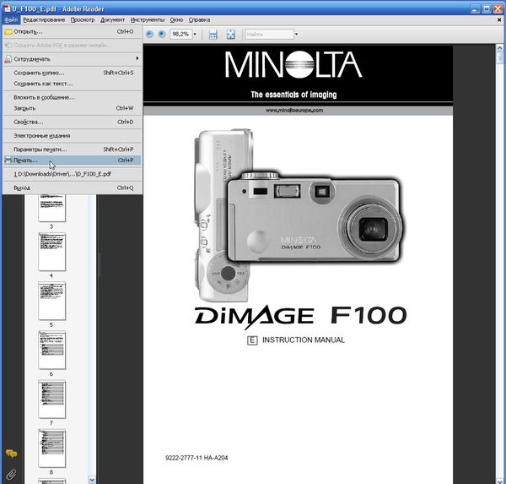
Task: Open the Инструменты menu
Action: [x=148, y=20]
